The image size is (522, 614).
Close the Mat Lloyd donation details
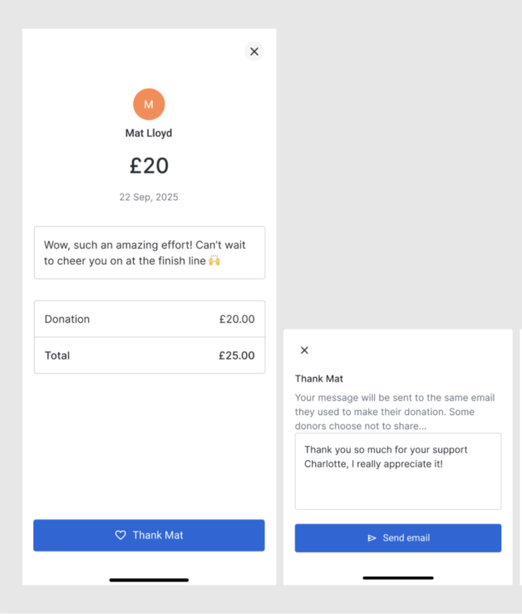click(254, 52)
